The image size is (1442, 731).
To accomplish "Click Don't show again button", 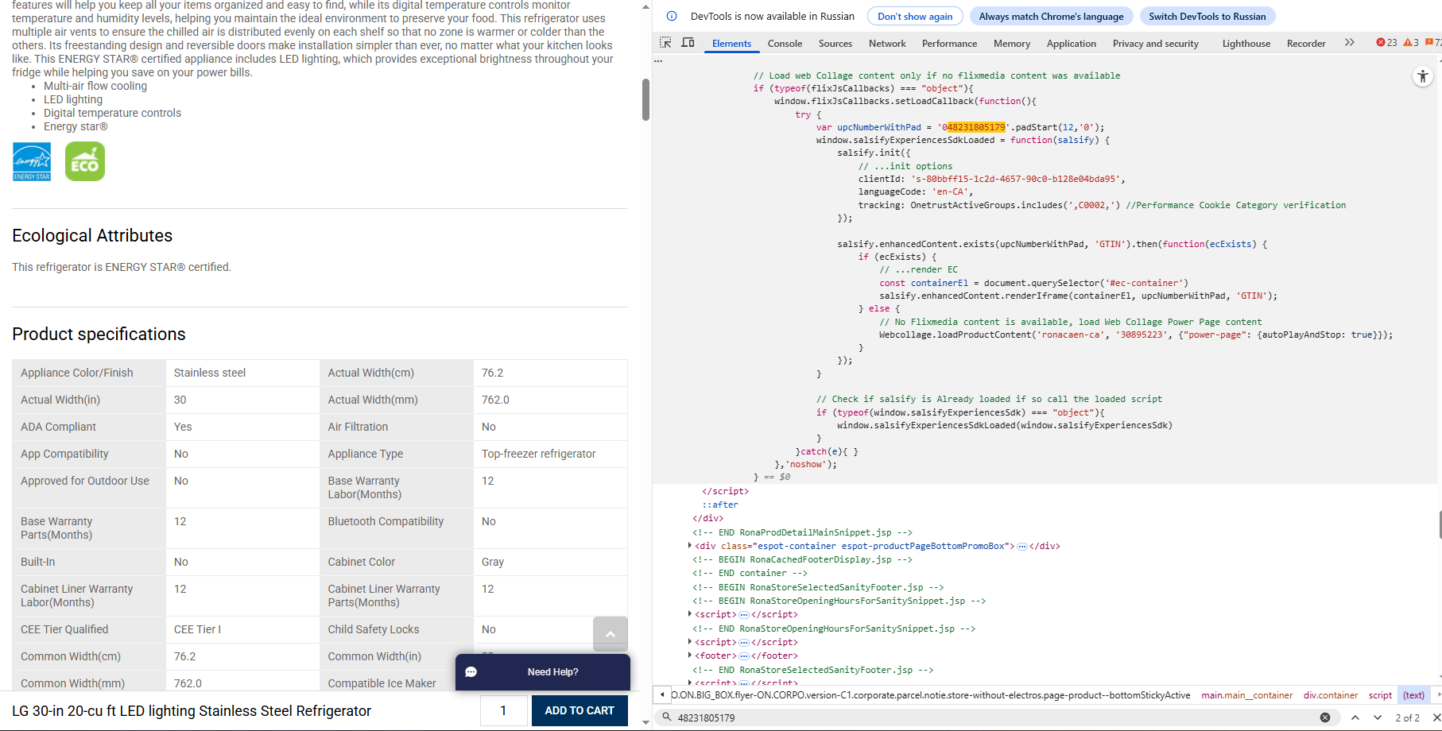I will (x=915, y=16).
